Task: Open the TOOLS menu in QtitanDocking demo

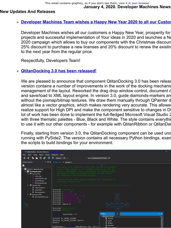Action: tap(47, 155)
